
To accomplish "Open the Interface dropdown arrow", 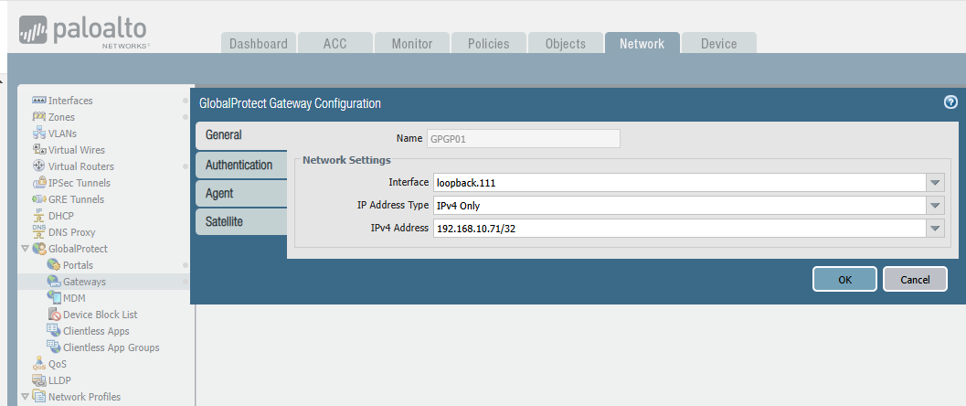I will (935, 182).
